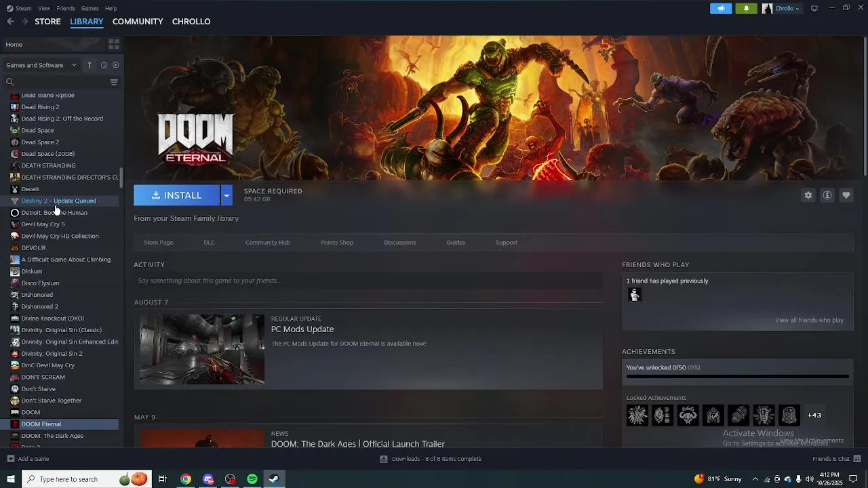
Task: Click the DEVOUR game icon
Action: click(15, 248)
